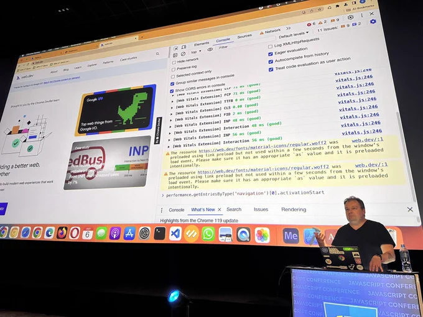Open the Search tab in the drawer
Screen dimensions: 423x317
pos(234,209)
